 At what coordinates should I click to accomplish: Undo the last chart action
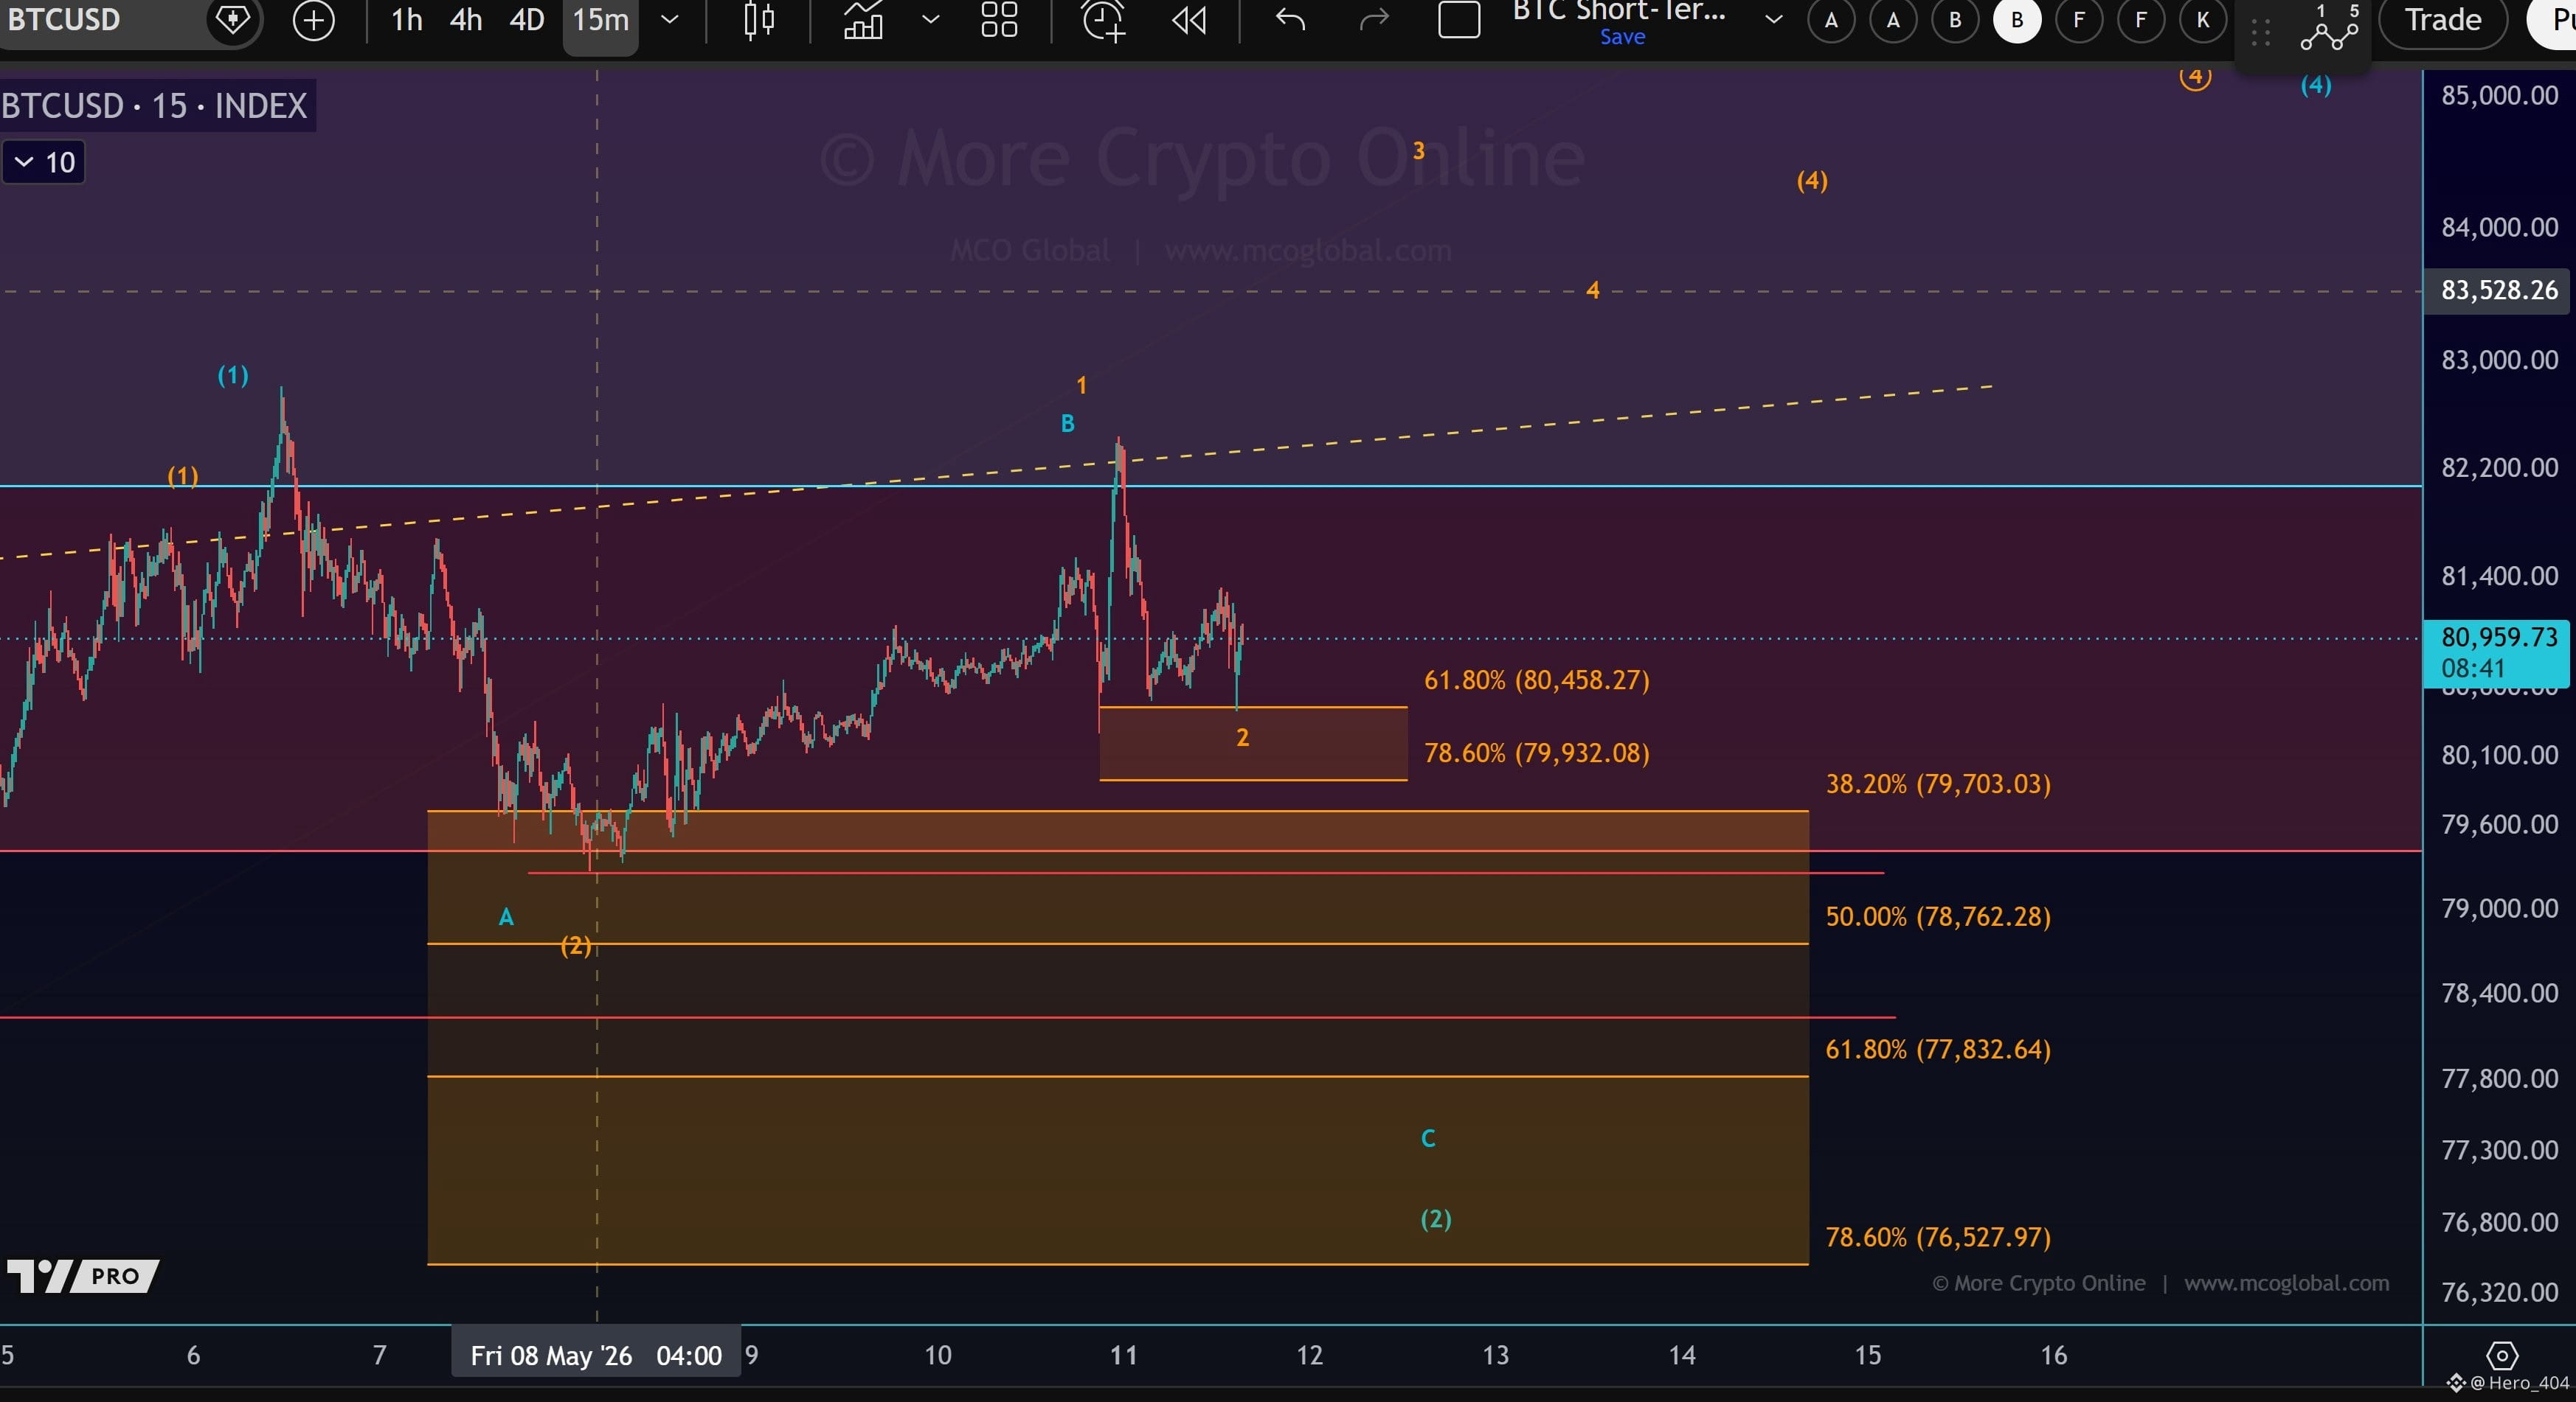pyautogui.click(x=1291, y=20)
